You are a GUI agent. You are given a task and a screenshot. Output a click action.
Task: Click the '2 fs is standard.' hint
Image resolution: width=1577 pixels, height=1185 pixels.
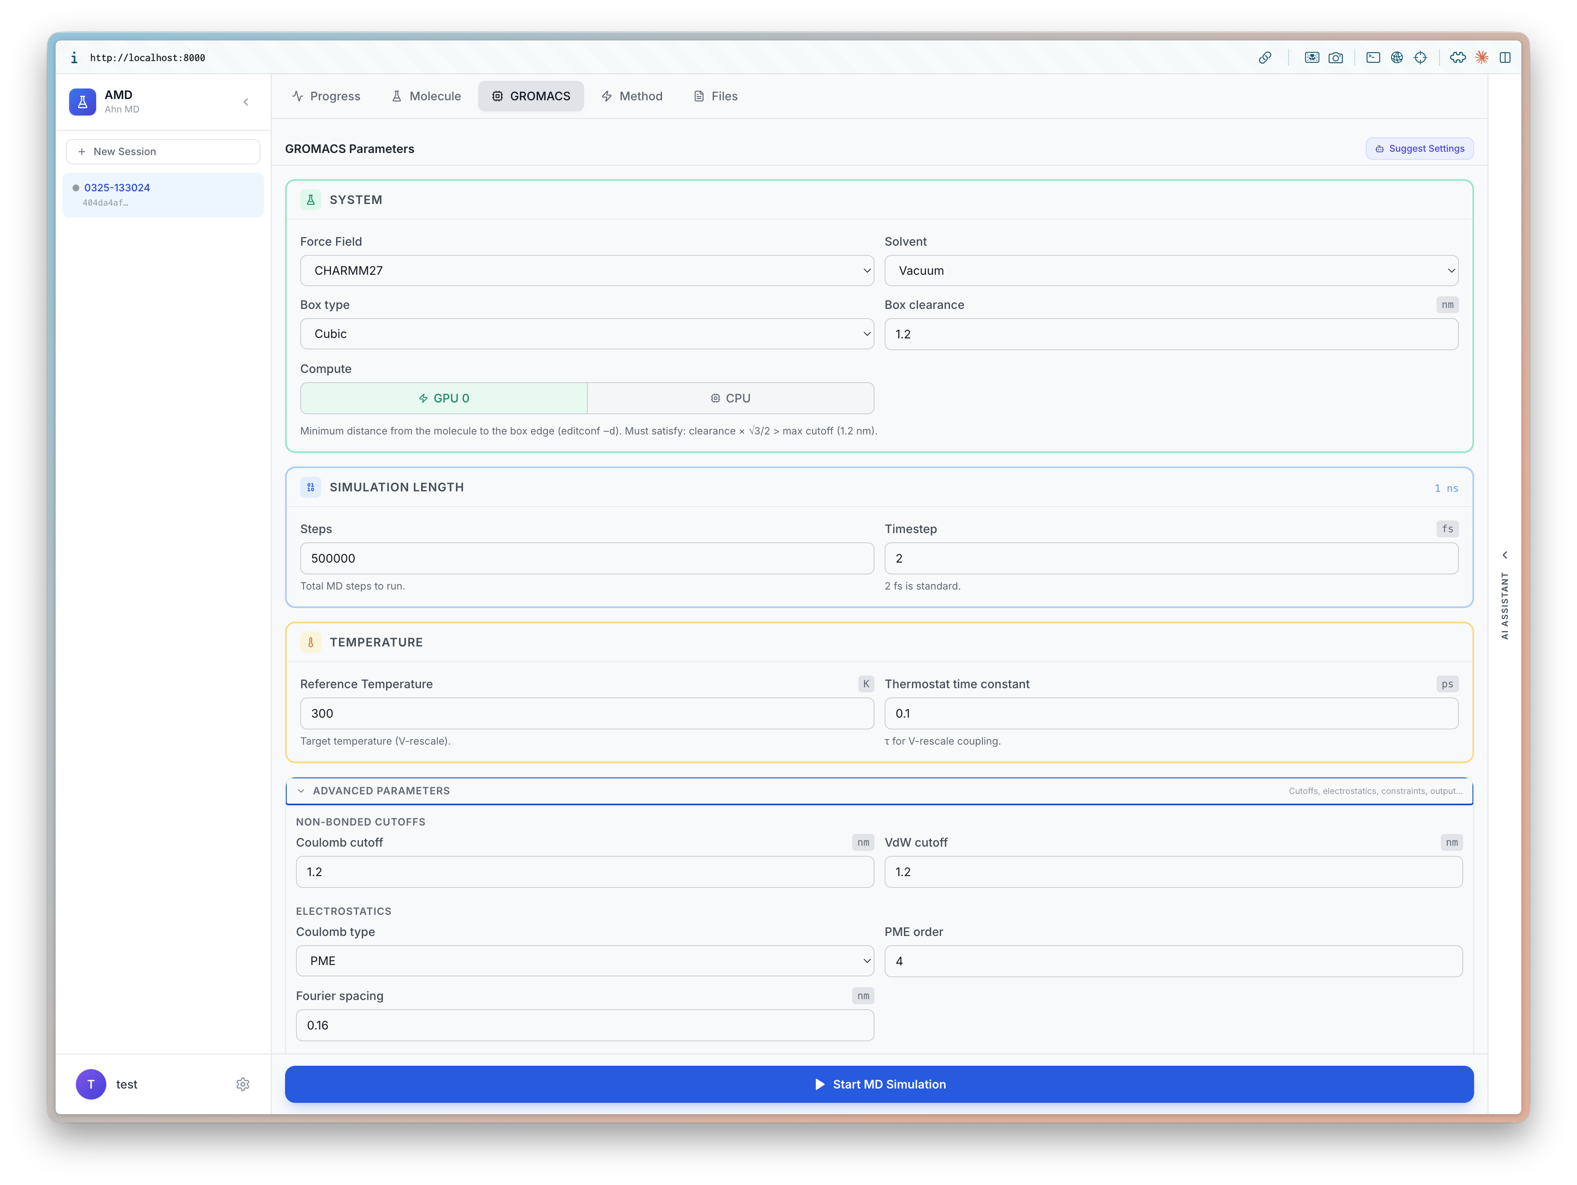[923, 587]
